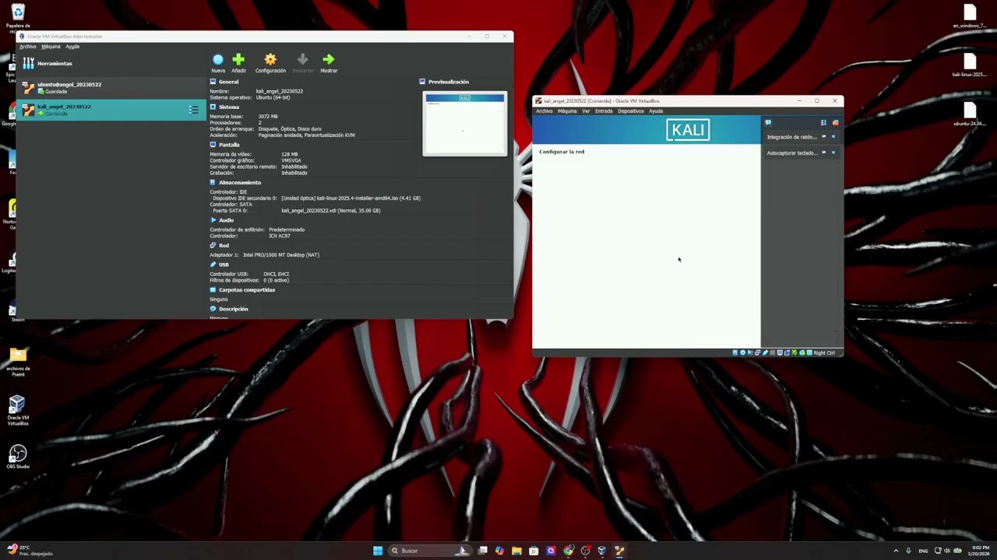The width and height of the screenshot is (997, 560).
Task: Dismiss the Integración de ratón notification
Action: [x=833, y=137]
